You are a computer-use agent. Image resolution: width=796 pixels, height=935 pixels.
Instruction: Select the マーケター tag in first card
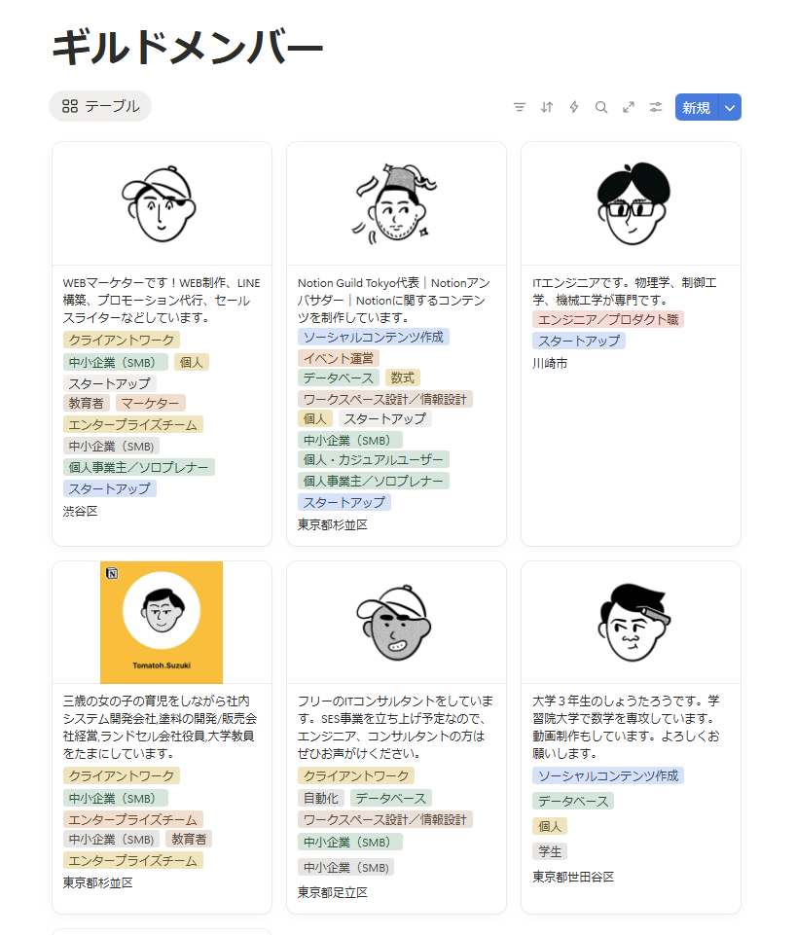tap(150, 404)
